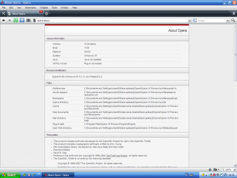Open the zoom percentage dropdown
Screen dimensions: 237x178
tap(235, 170)
